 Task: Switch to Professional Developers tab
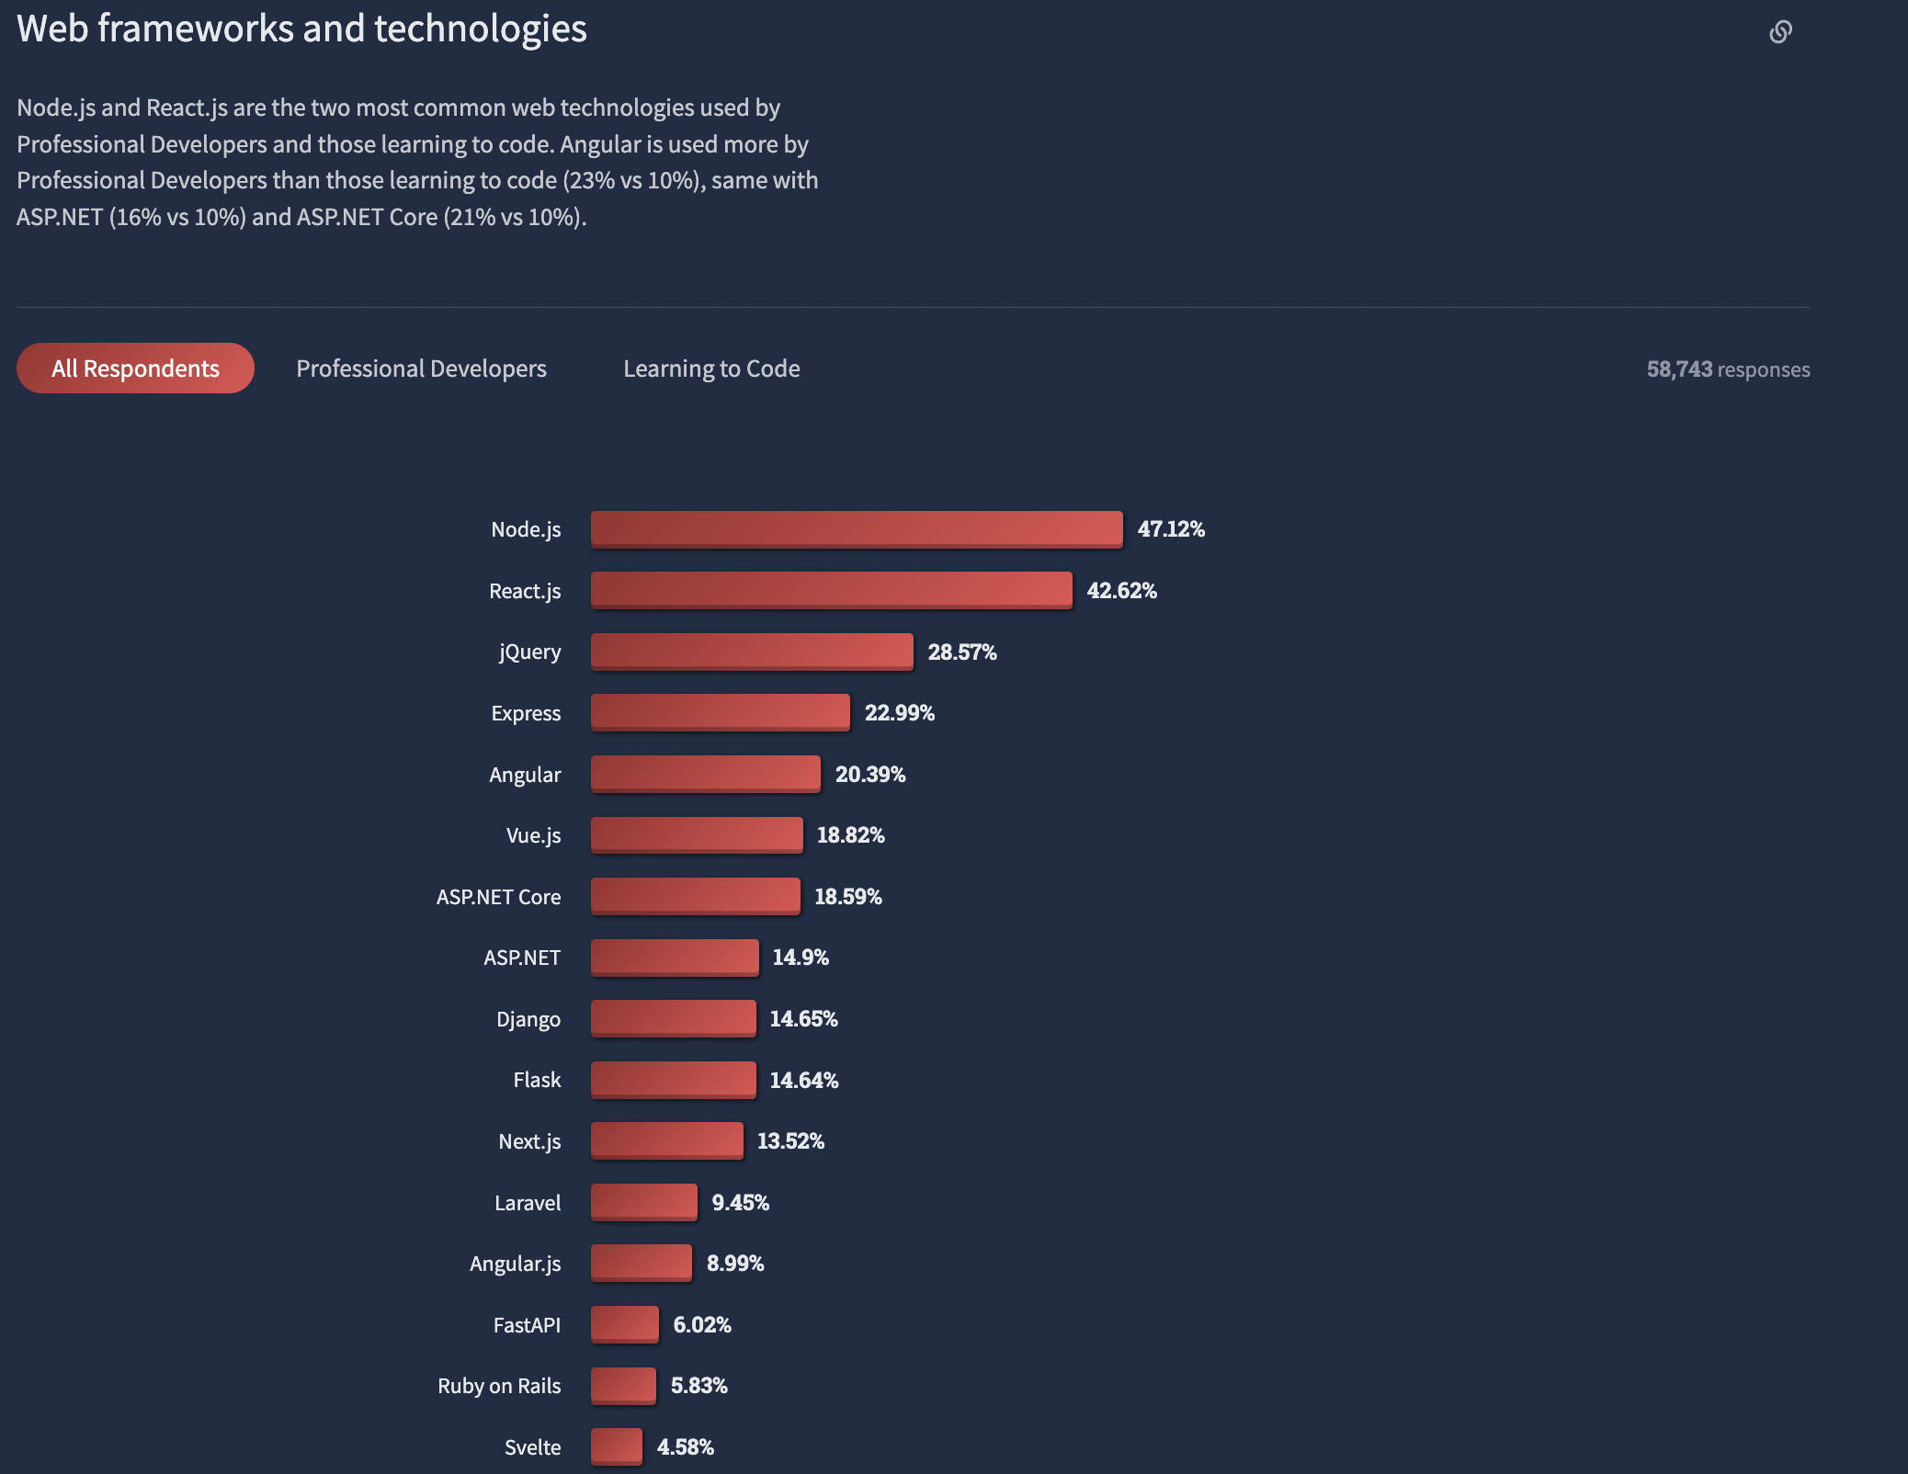point(421,367)
